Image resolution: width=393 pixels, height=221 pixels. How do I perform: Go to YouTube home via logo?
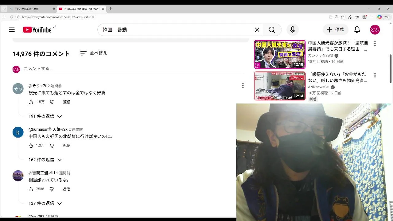pos(37,30)
